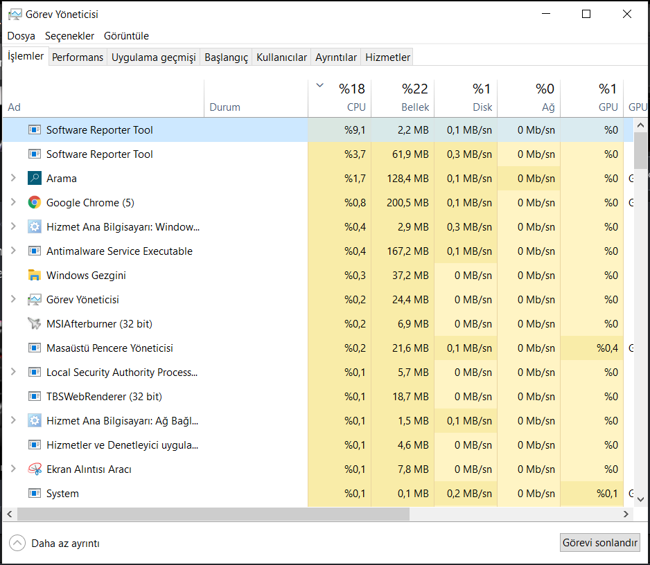This screenshot has height=565, width=650.
Task: Click the horizontal scrollbar thumb
Action: click(x=213, y=514)
